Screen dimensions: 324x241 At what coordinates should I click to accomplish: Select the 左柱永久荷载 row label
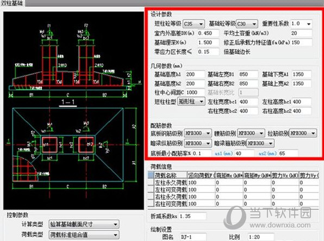[171, 182]
